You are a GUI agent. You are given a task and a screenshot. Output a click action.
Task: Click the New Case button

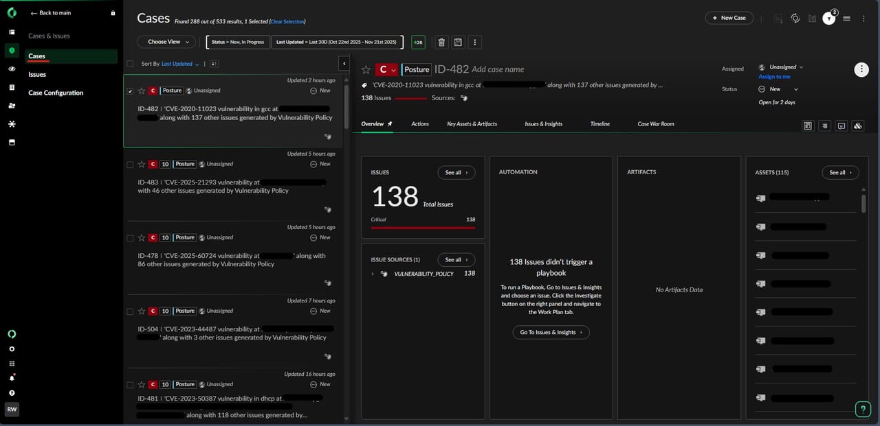point(729,18)
